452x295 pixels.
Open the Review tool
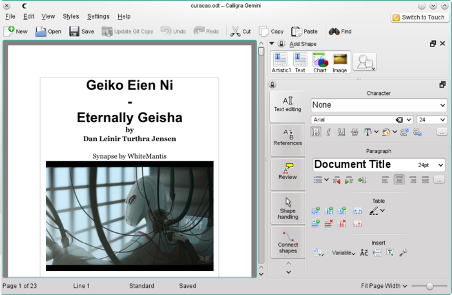tap(287, 172)
